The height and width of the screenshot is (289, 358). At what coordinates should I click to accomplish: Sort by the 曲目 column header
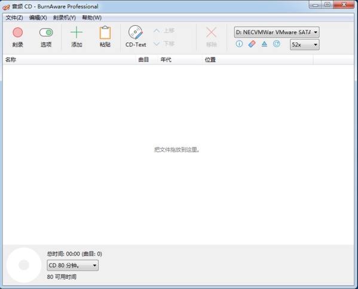coord(146,60)
